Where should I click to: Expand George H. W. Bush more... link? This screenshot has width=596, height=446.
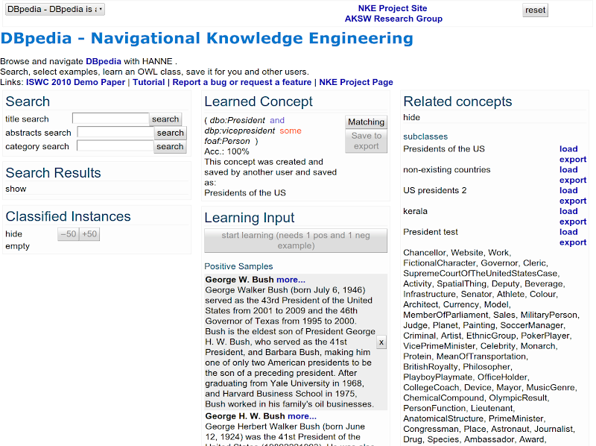[302, 416]
